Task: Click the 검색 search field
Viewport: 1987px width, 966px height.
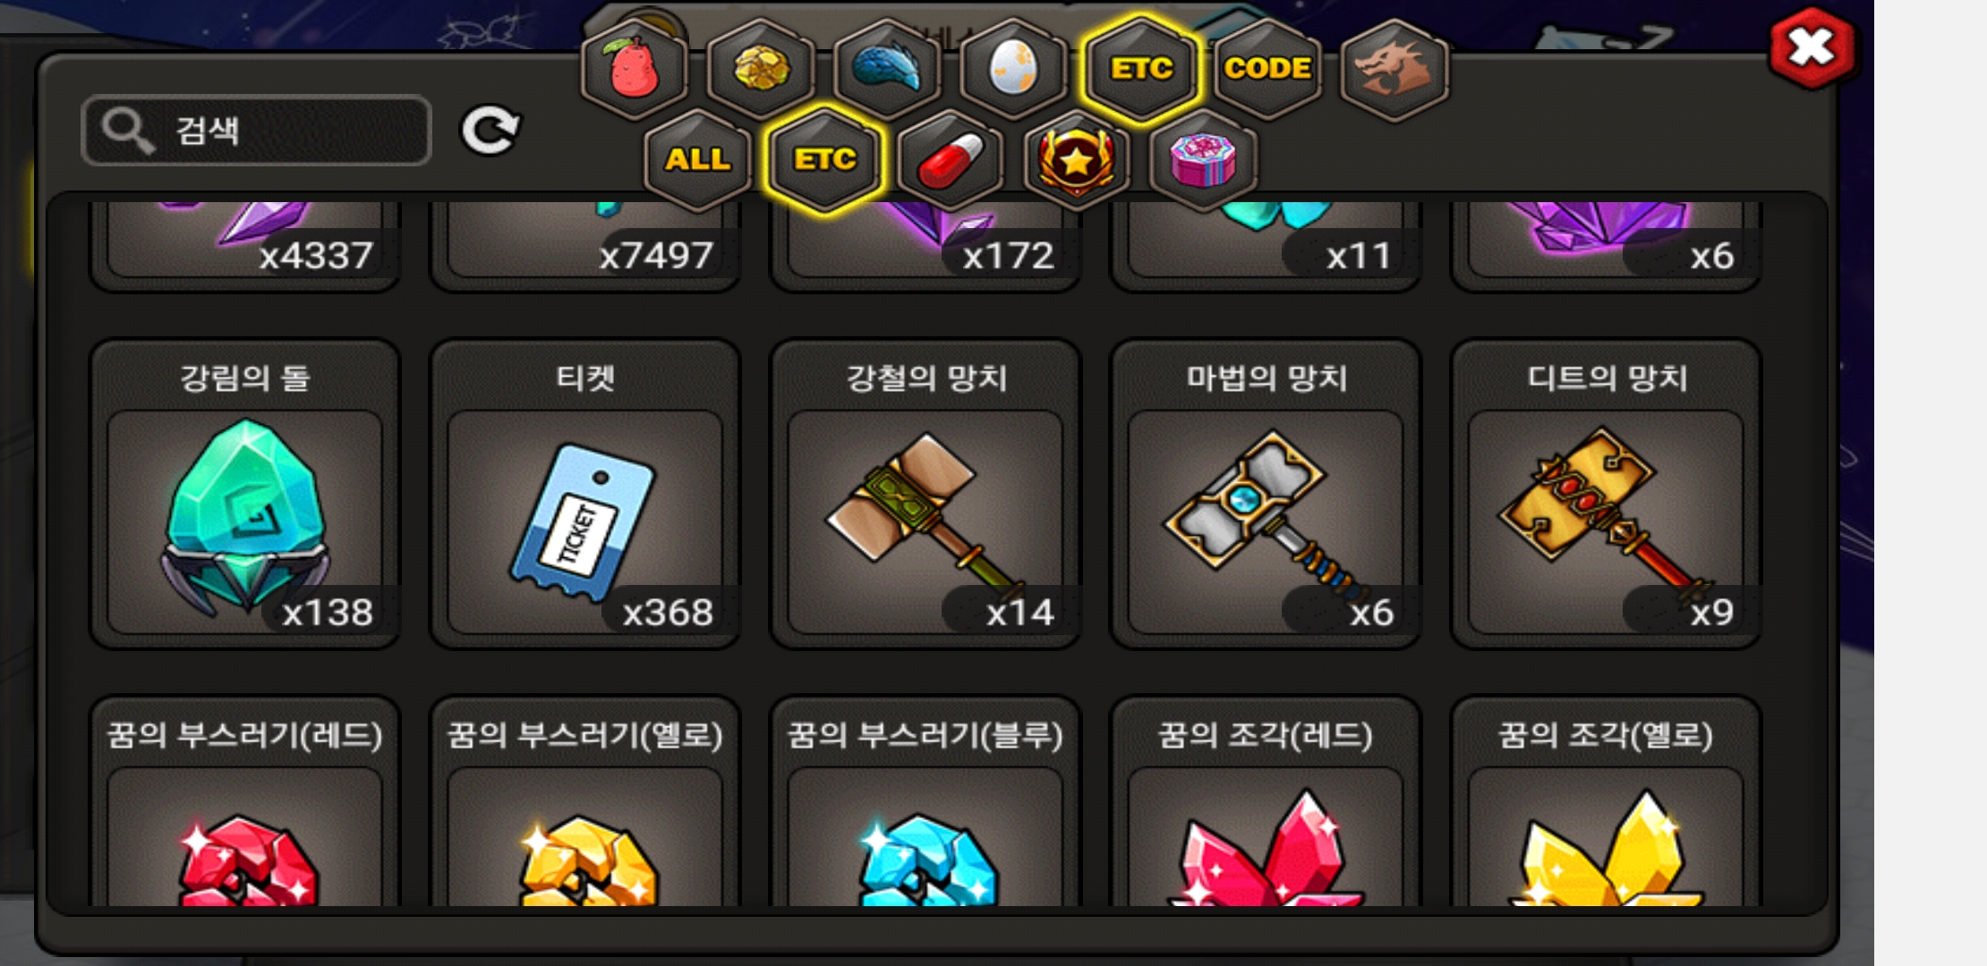Action: click(256, 131)
